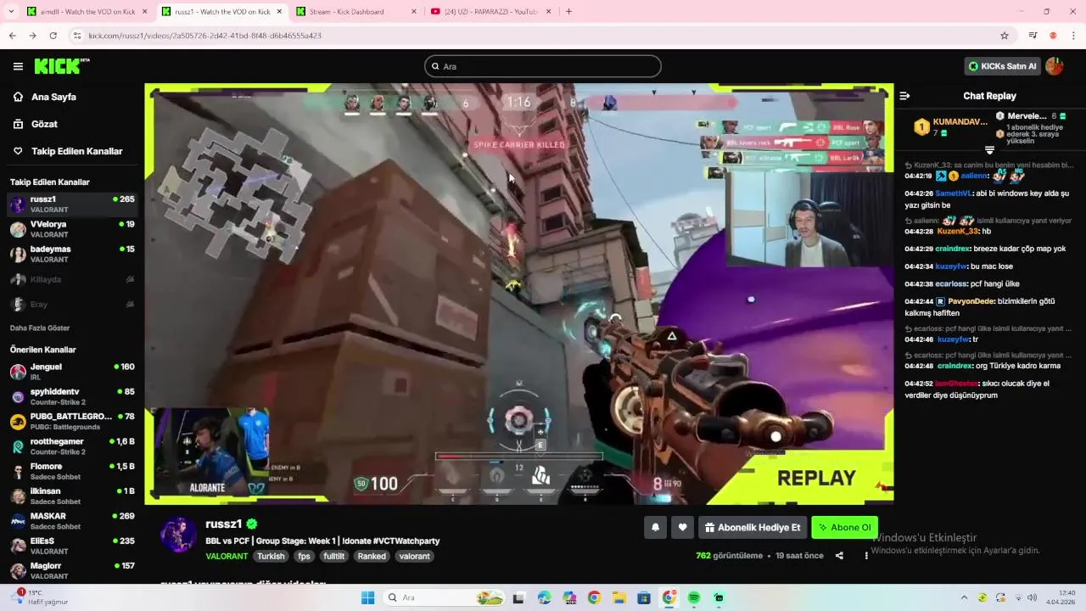The height and width of the screenshot is (611, 1086).
Task: Click the KICK logo
Action: (61, 66)
